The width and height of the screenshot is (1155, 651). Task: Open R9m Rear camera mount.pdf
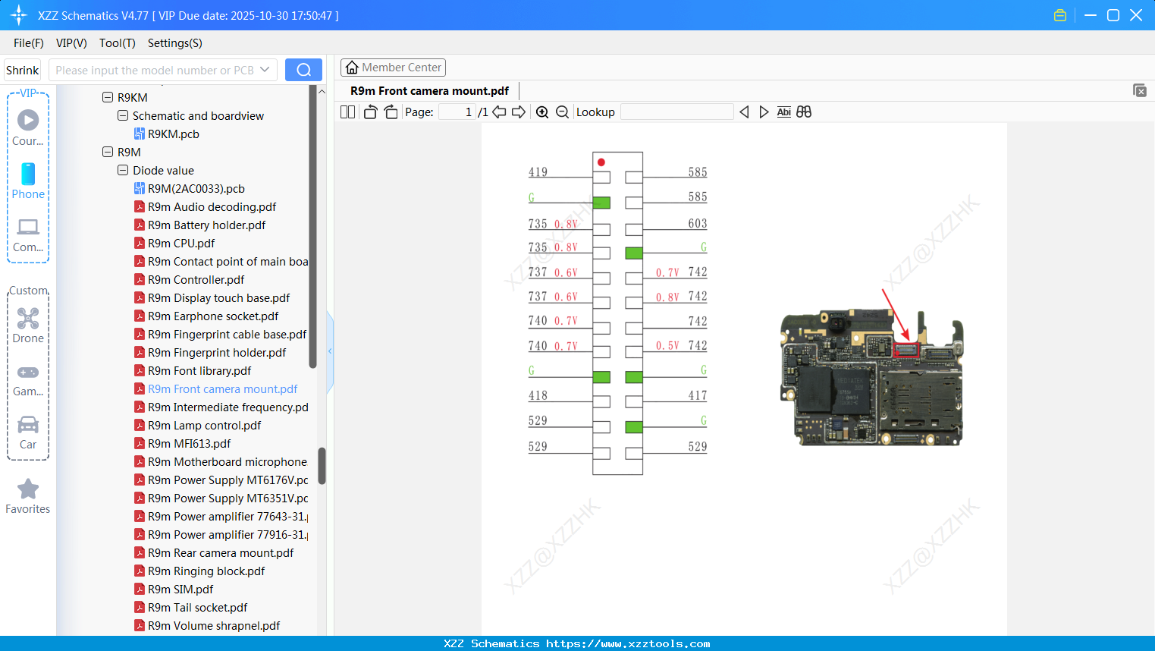[x=220, y=553]
